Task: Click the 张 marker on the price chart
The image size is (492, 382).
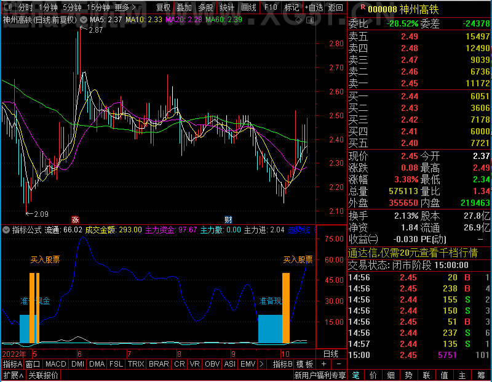Action: (x=75, y=219)
